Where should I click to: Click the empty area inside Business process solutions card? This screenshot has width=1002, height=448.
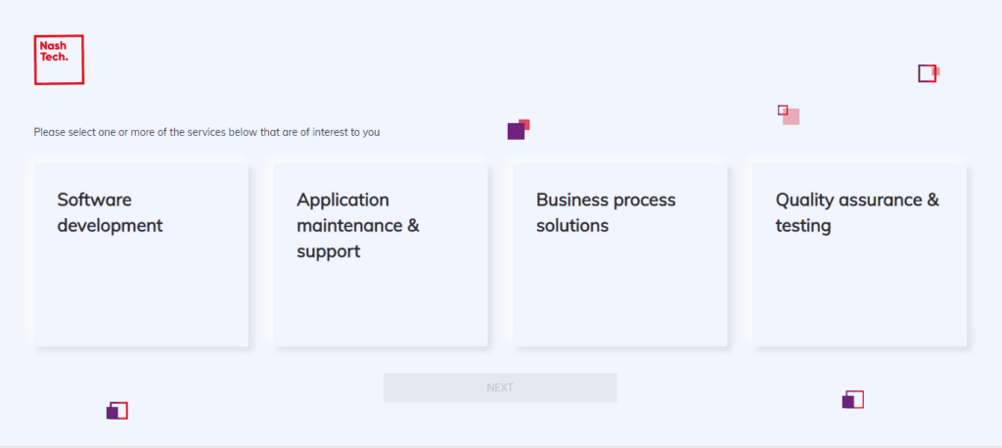pos(619,294)
